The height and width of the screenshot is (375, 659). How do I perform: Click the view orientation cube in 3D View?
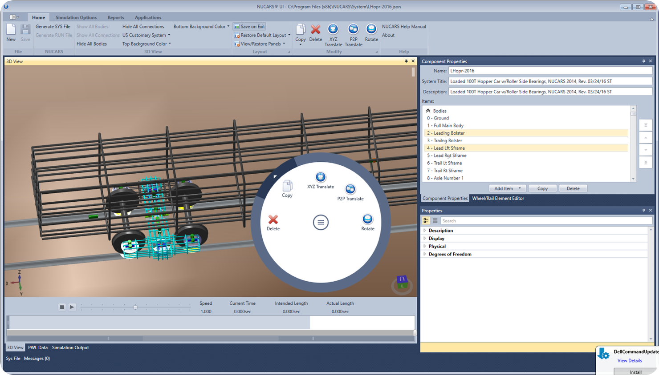(x=402, y=283)
